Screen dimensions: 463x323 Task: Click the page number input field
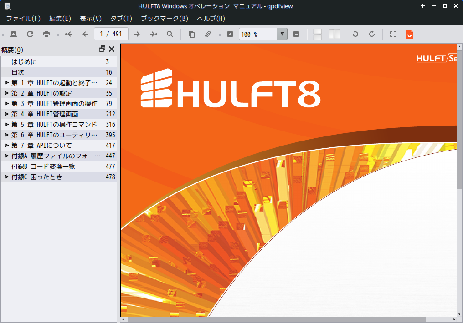(111, 34)
